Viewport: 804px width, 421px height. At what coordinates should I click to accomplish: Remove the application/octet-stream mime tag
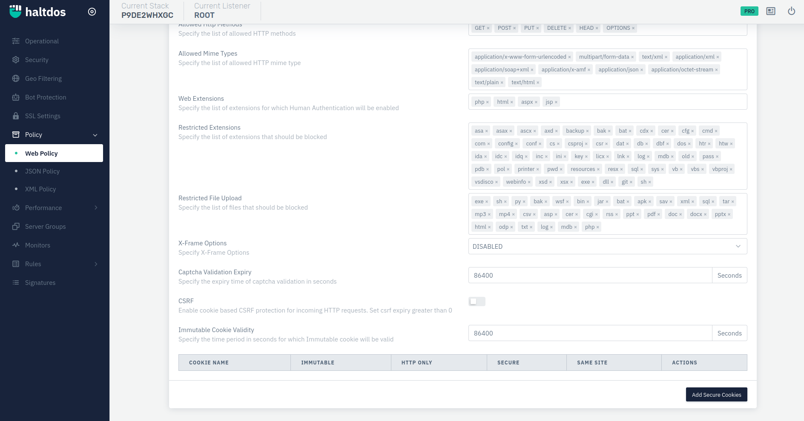point(716,70)
